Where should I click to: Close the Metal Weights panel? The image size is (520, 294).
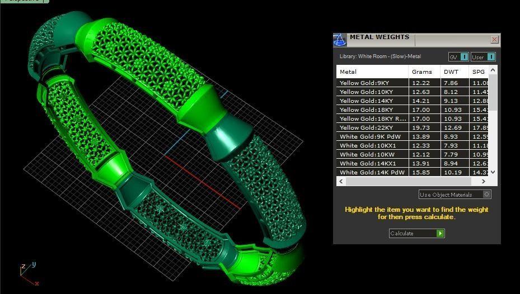click(494, 39)
